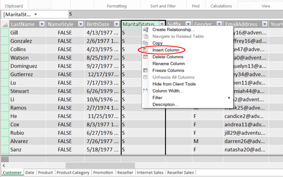Viewport: 283px width, 177px height.
Task: Click the Freeze Columns icon
Action: pyautogui.click(x=146, y=70)
